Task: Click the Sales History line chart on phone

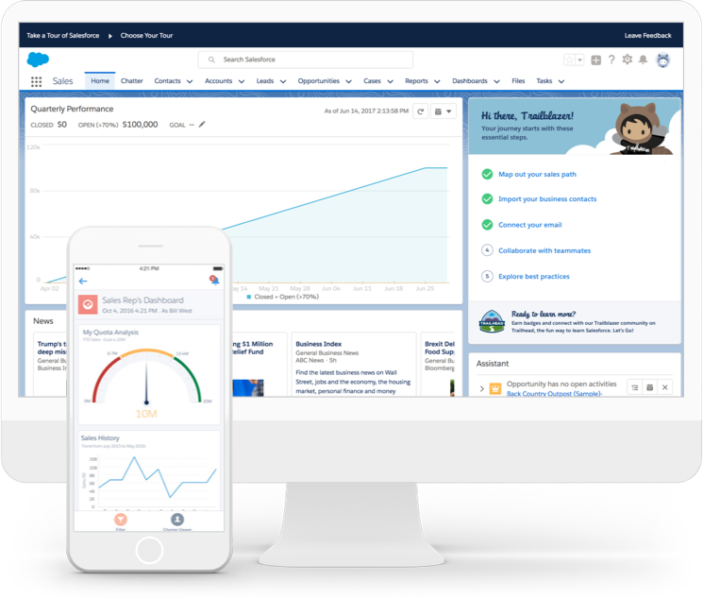Action: click(x=157, y=478)
